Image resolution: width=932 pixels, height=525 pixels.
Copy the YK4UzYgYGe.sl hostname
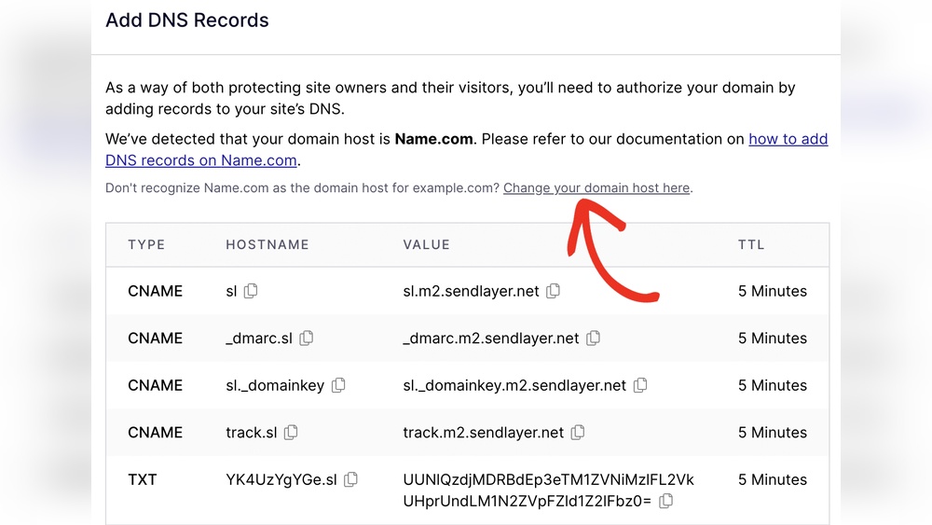coord(351,479)
